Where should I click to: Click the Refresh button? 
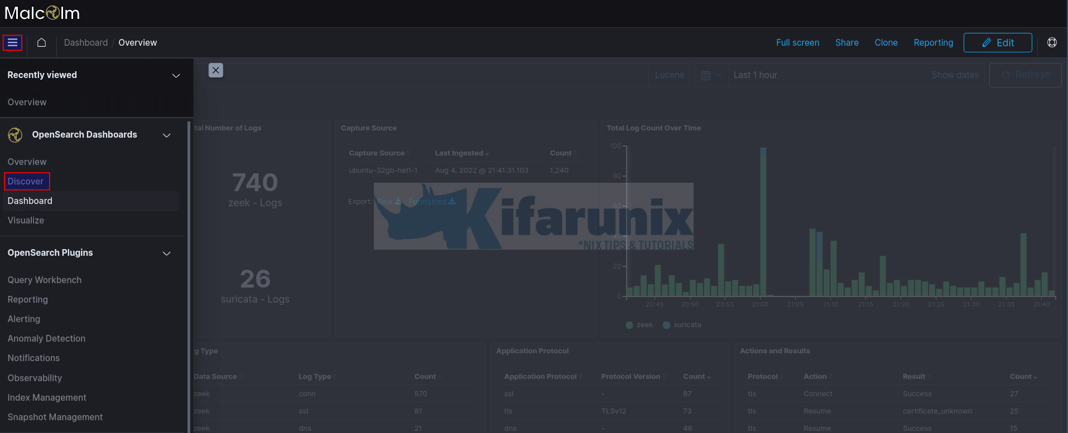[x=1026, y=75]
